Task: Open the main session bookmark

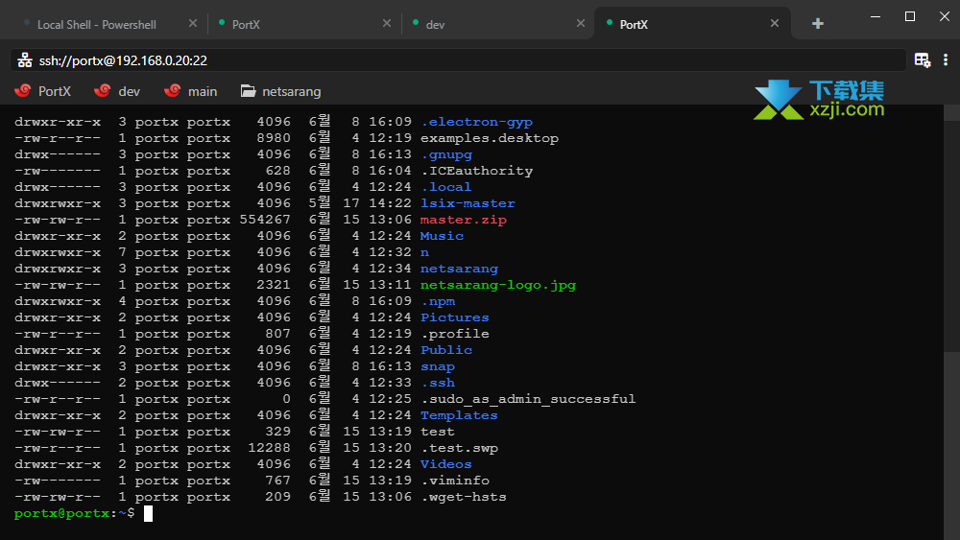Action: pyautogui.click(x=190, y=91)
